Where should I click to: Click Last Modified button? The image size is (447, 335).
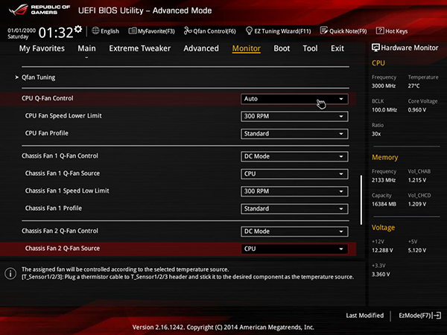[364, 316]
